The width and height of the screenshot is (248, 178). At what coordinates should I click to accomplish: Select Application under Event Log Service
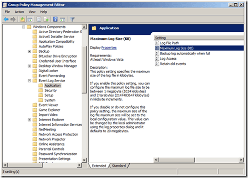(52, 85)
